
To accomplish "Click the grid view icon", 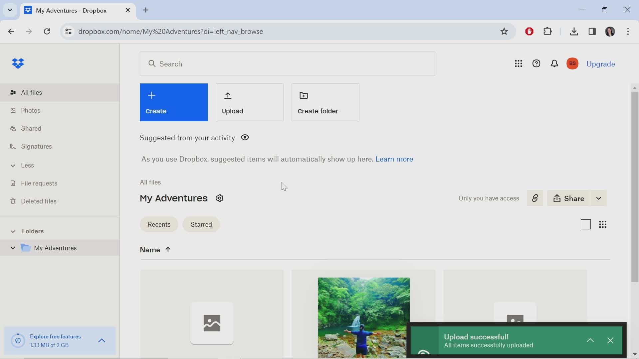I will pyautogui.click(x=603, y=224).
